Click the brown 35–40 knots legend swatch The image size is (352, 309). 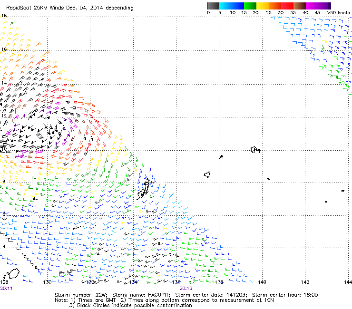[300, 6]
